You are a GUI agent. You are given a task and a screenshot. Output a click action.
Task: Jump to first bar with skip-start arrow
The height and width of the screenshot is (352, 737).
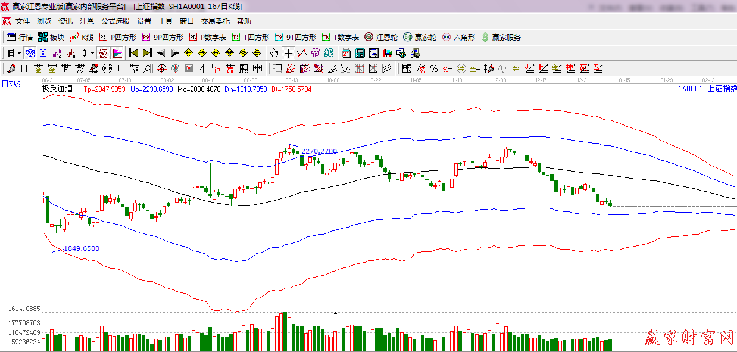pos(133,53)
